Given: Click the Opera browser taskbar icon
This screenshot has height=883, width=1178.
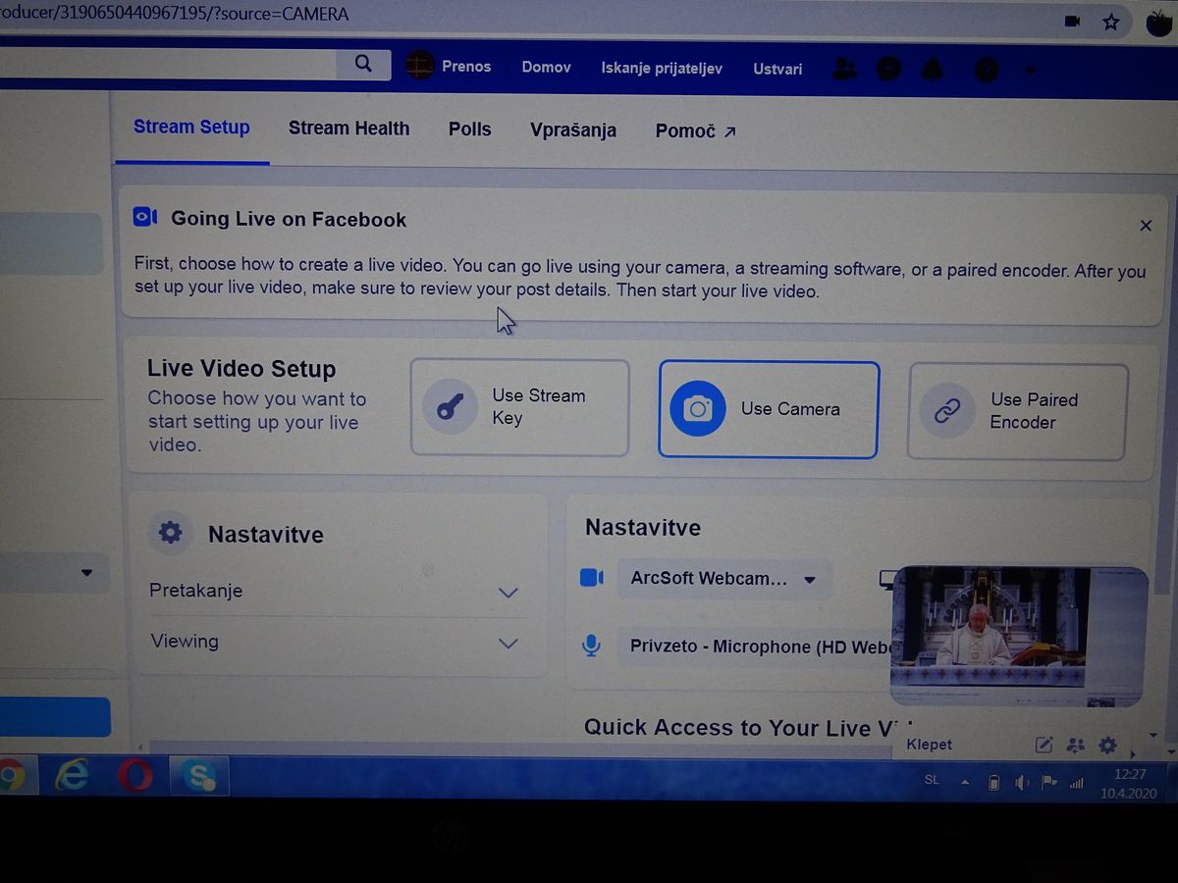Looking at the screenshot, I should pos(135,776).
